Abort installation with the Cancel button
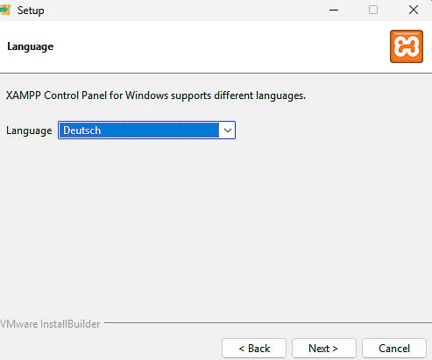 click(394, 348)
